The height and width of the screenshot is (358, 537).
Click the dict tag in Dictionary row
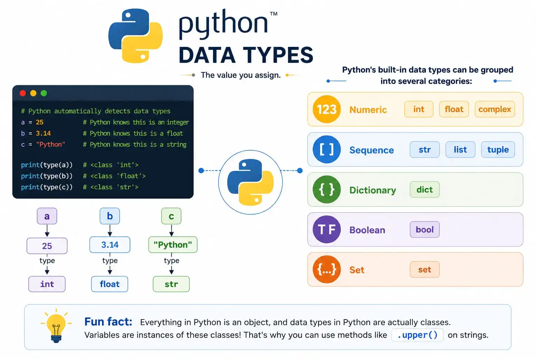point(425,189)
